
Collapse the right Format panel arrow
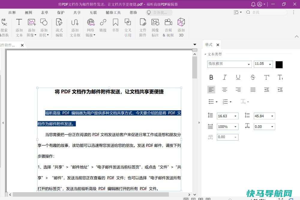(199, 123)
